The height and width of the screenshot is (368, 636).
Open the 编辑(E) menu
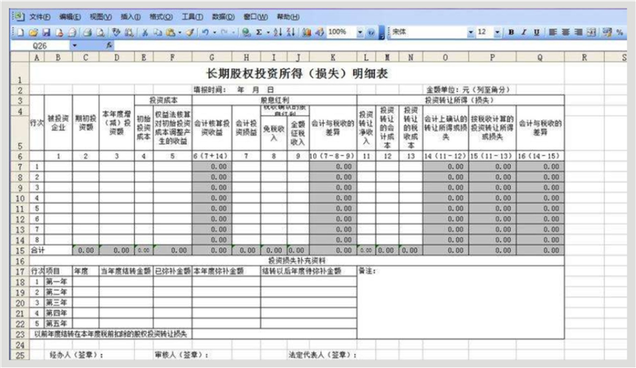point(70,17)
